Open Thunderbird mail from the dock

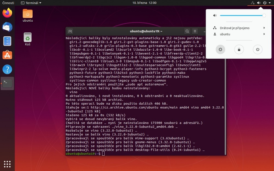point(7,27)
